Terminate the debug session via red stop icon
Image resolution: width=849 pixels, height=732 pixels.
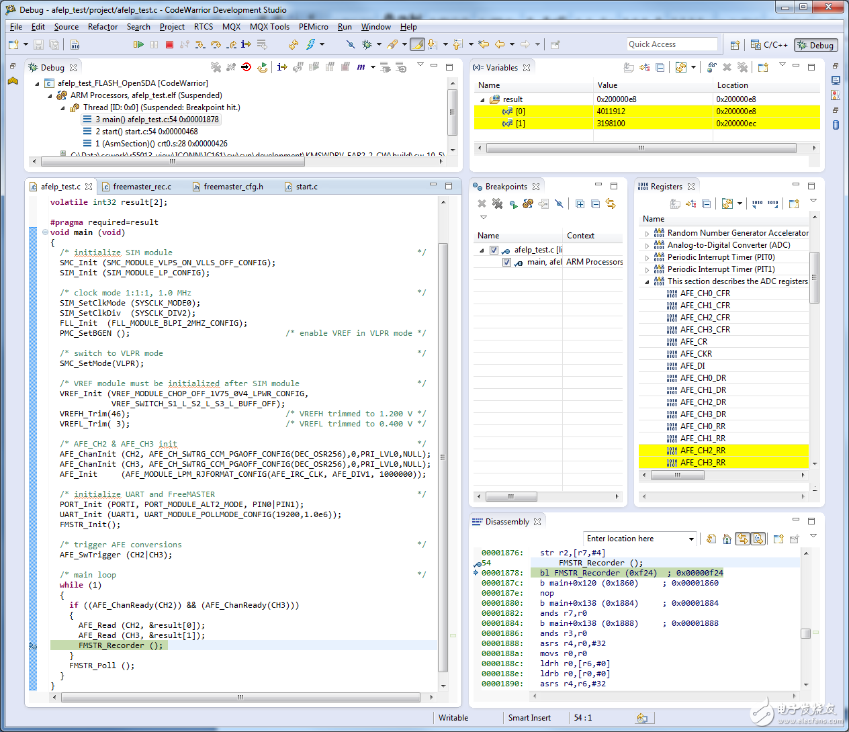169,44
